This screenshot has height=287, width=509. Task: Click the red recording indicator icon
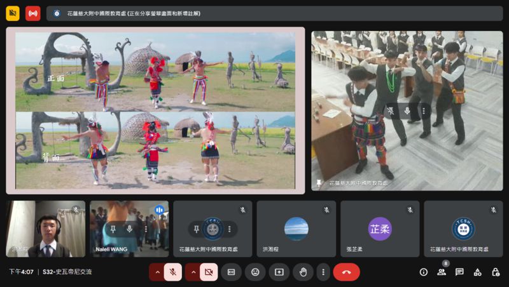(32, 13)
